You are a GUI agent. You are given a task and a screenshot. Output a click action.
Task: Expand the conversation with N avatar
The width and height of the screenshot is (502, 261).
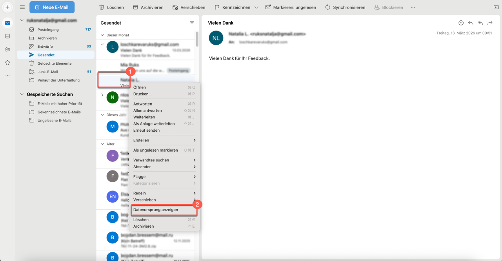103,95
